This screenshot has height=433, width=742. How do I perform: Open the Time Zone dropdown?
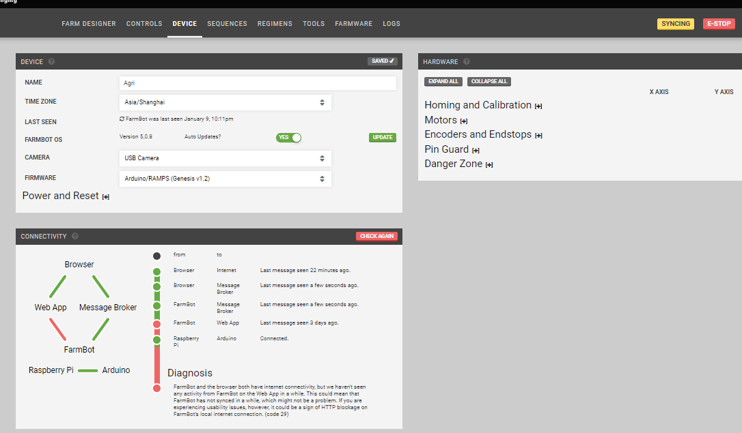225,102
